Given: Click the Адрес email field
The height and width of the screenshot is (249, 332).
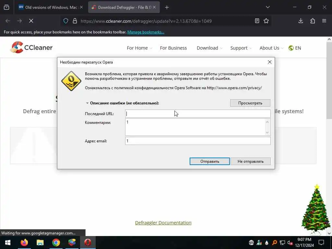Looking at the screenshot, I should point(198,141).
